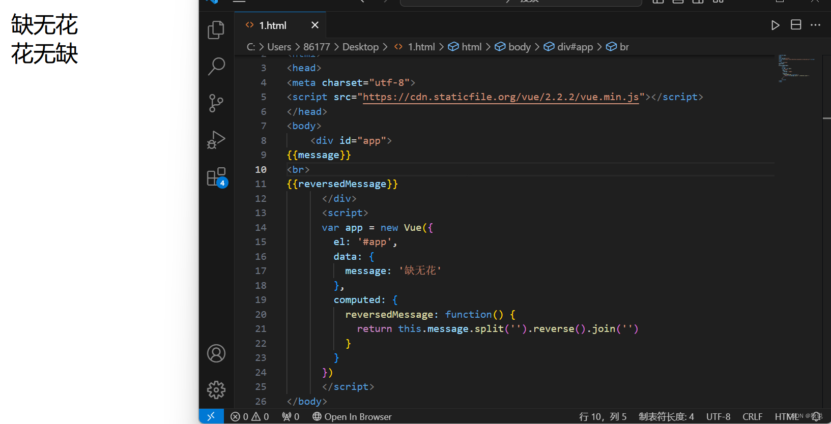The height and width of the screenshot is (424, 831).
Task: Click the 花无缺 text in browser preview
Action: (x=45, y=53)
